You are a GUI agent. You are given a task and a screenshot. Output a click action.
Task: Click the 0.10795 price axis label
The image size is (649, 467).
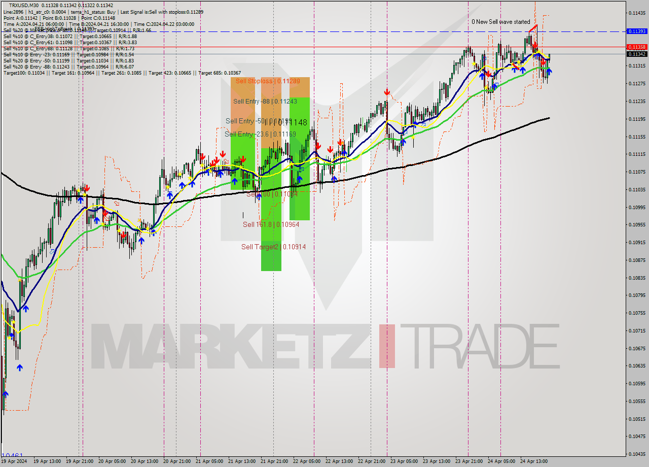[637, 295]
